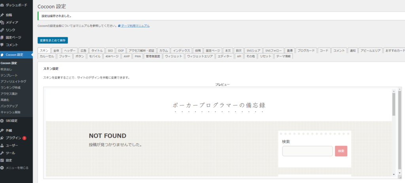The image size is (405, 183).
Task: Switch to the ヘッダー tab
Action: click(x=70, y=50)
